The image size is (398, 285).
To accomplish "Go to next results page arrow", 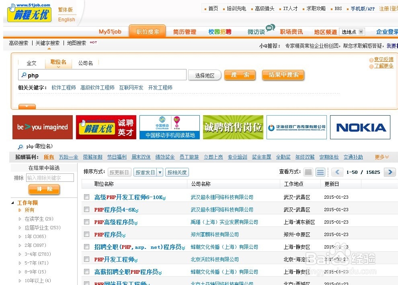I will pos(390,172).
